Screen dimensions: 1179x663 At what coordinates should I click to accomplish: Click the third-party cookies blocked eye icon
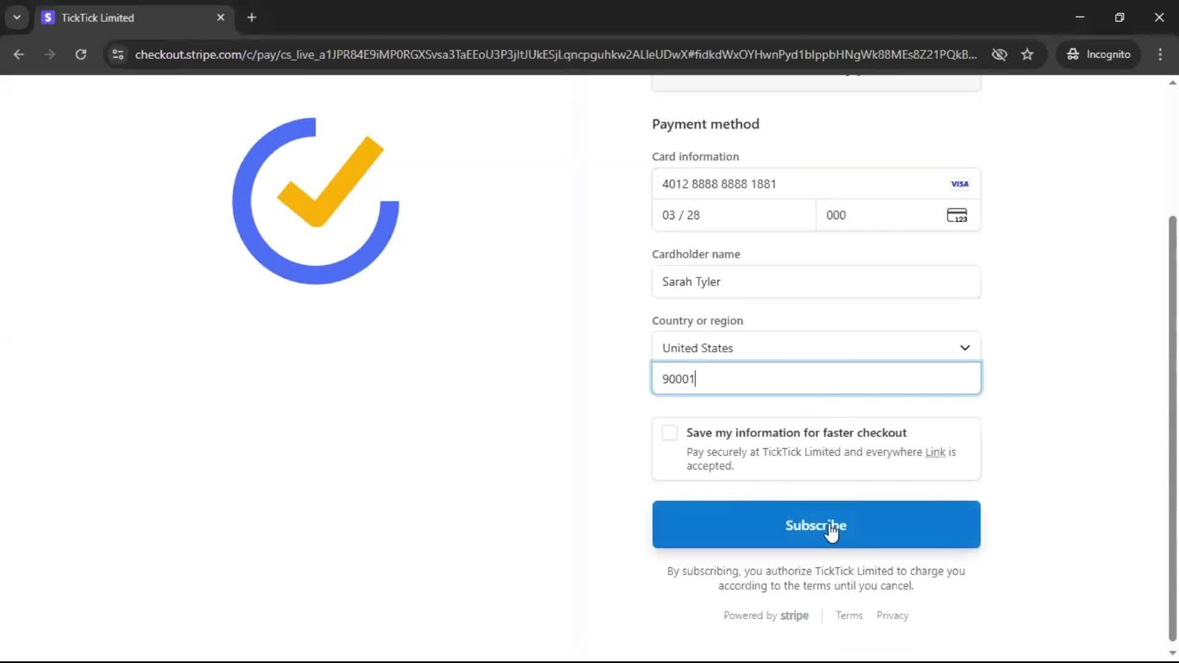pyautogui.click(x=999, y=55)
